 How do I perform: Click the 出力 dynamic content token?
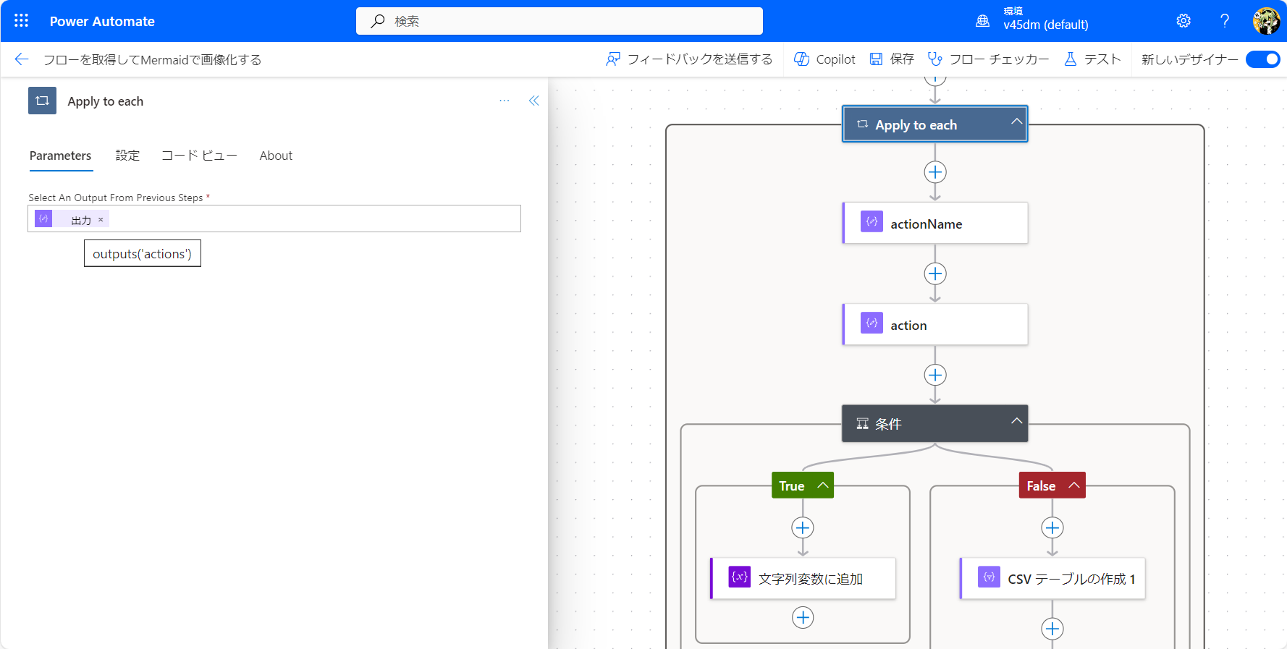(x=71, y=219)
